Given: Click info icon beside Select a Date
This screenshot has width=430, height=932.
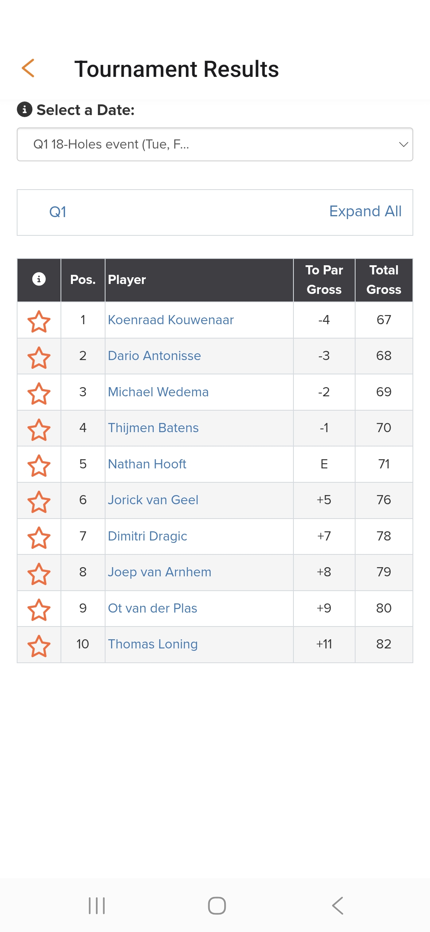Looking at the screenshot, I should click(25, 110).
